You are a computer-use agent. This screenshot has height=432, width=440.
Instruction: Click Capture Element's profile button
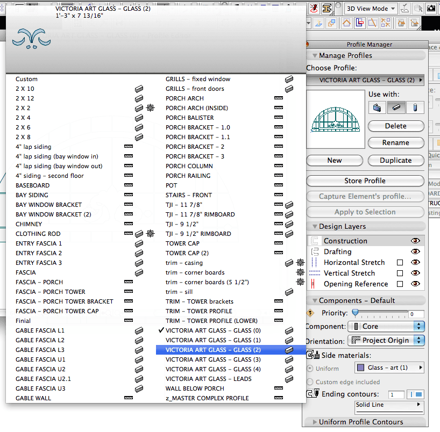(x=365, y=196)
